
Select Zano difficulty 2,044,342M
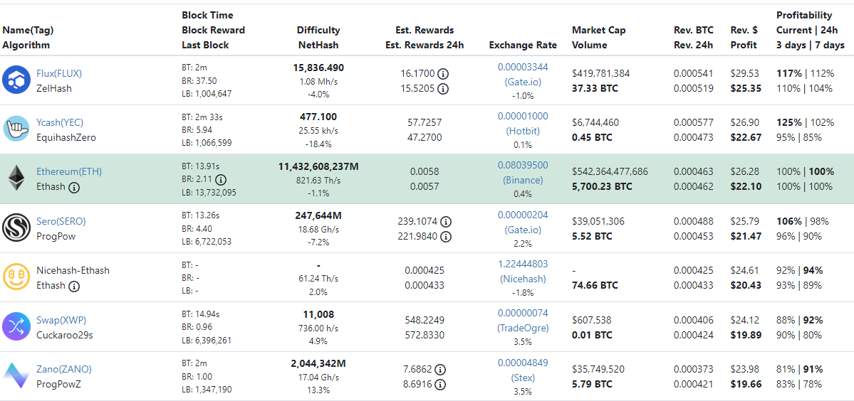(318, 363)
